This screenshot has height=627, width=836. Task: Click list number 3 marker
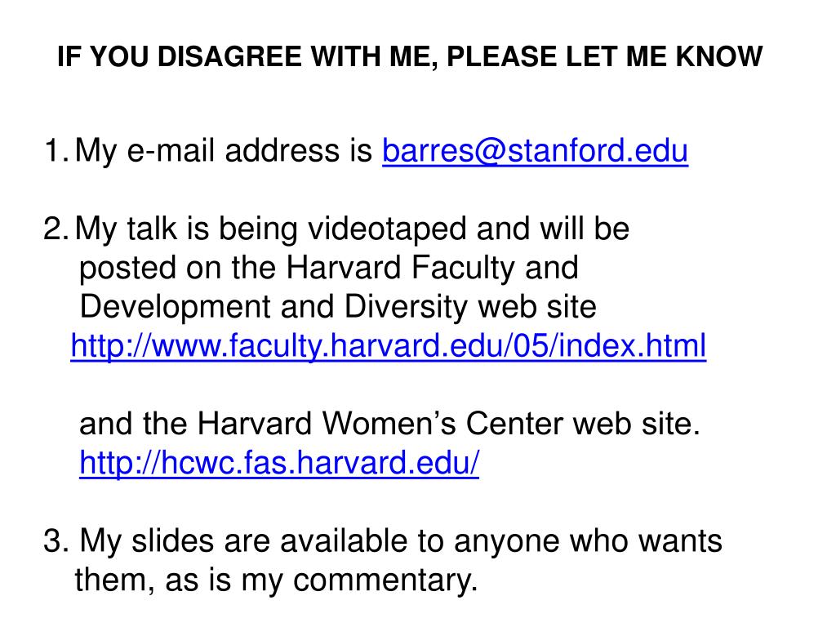pyautogui.click(x=56, y=541)
